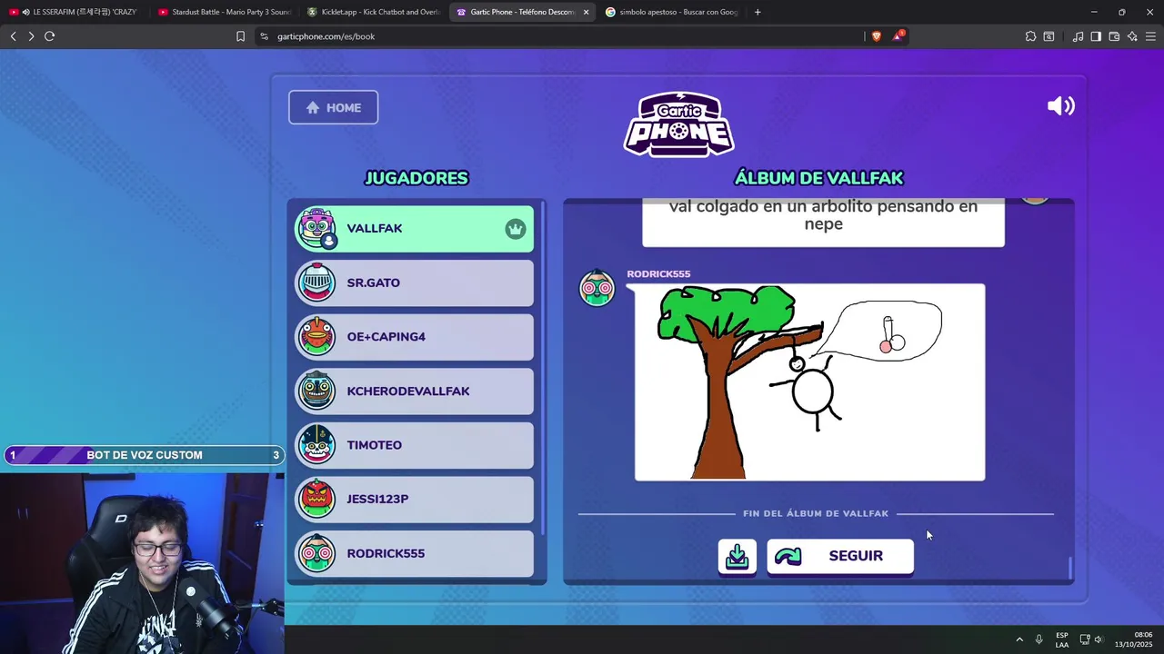Click the crown icon on VALLFAK's row

coord(516,229)
